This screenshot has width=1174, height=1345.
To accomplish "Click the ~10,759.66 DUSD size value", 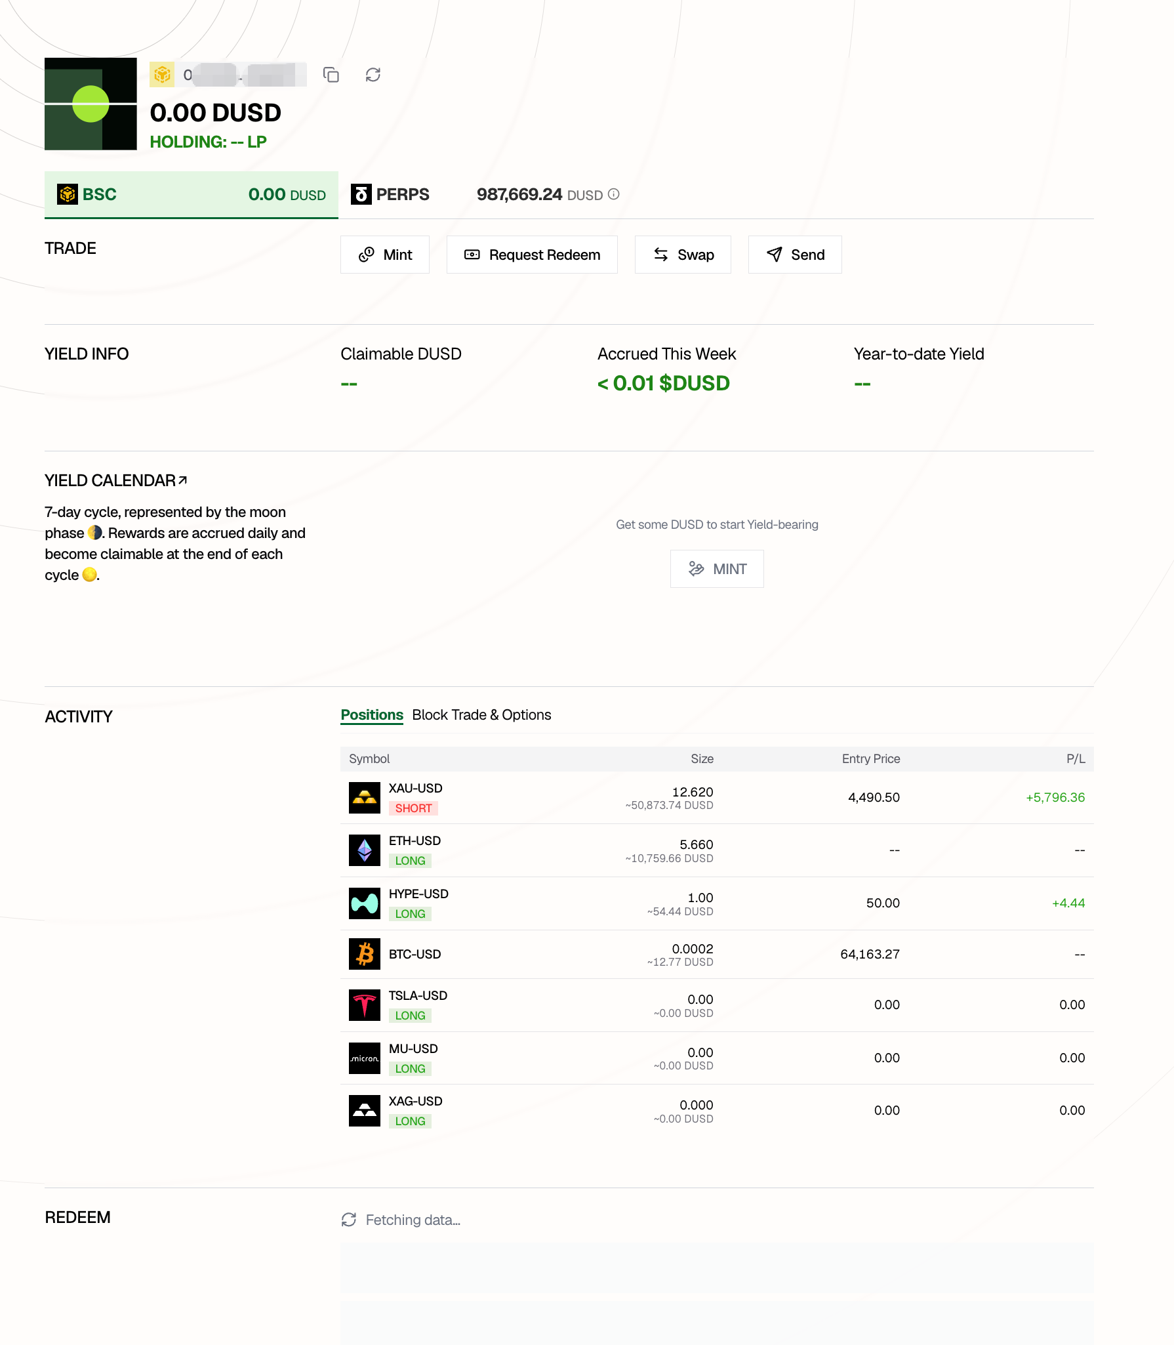I will (669, 859).
